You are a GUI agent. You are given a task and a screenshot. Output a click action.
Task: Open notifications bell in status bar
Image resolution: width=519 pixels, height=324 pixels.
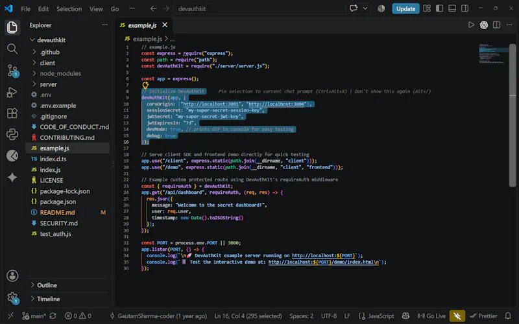[508, 316]
